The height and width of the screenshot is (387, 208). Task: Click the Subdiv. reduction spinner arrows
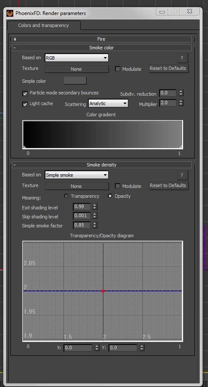181,93
